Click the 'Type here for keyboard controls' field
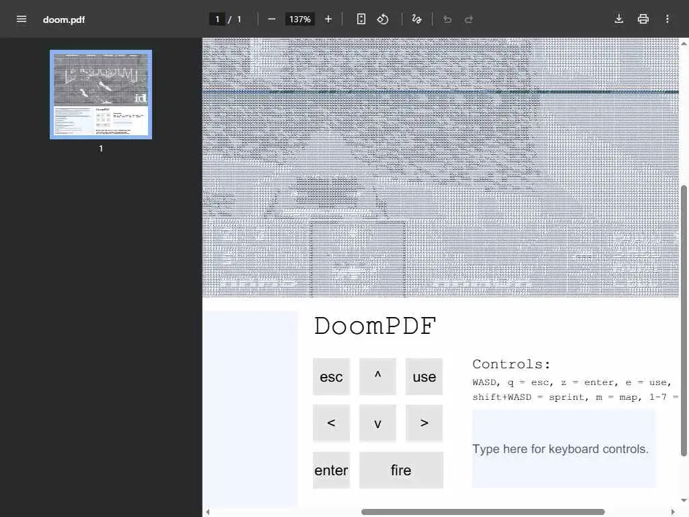Image resolution: width=689 pixels, height=517 pixels. (564, 449)
